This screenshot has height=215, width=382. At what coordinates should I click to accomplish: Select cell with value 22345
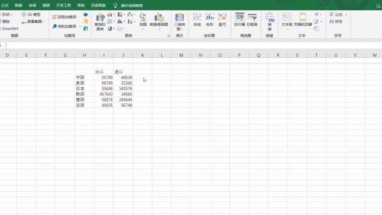click(x=123, y=83)
